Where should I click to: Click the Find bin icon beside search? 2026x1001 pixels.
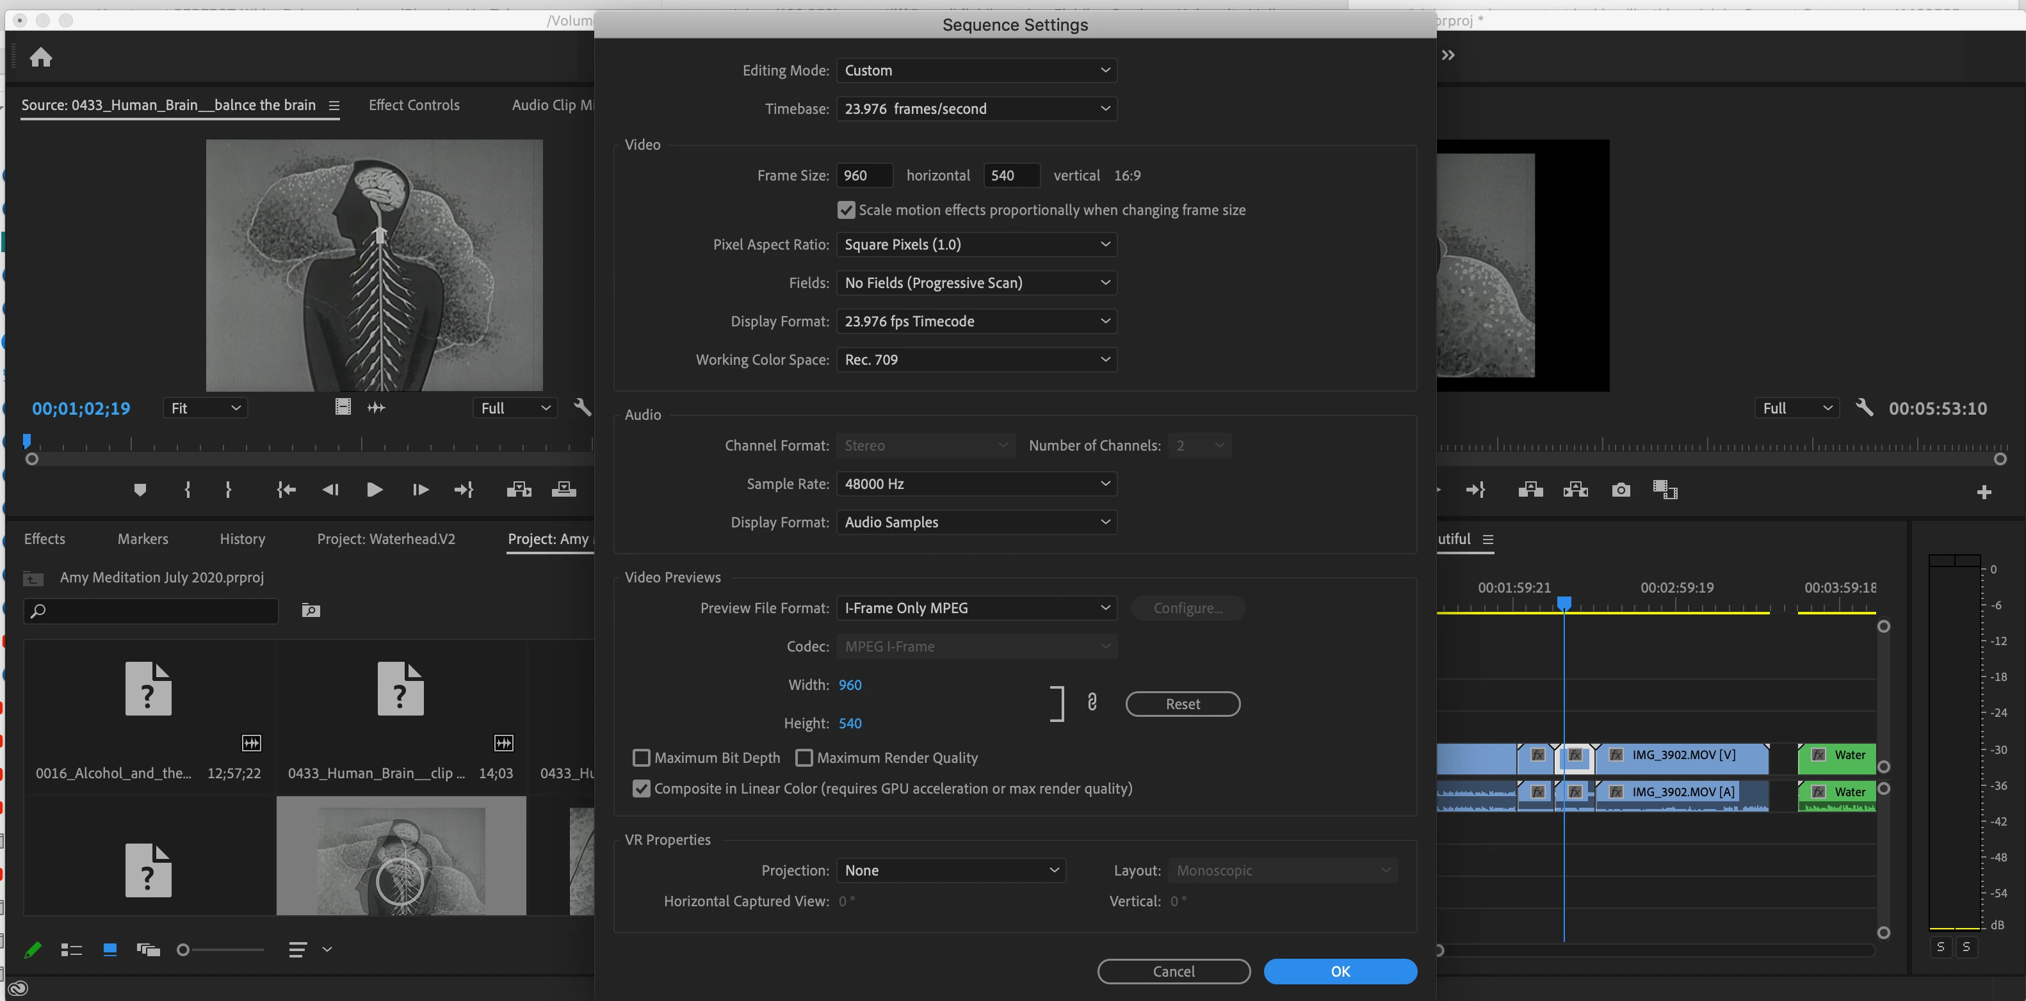pyautogui.click(x=311, y=610)
